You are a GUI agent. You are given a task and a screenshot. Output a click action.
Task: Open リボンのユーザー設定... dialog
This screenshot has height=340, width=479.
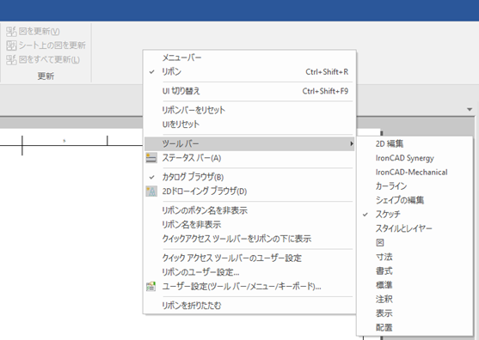click(x=249, y=272)
